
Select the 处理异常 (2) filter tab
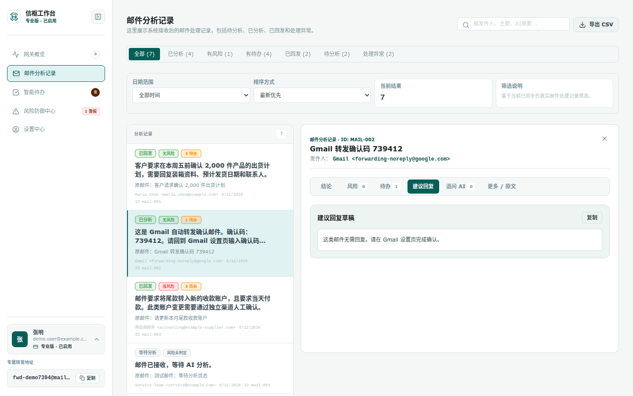coord(378,54)
